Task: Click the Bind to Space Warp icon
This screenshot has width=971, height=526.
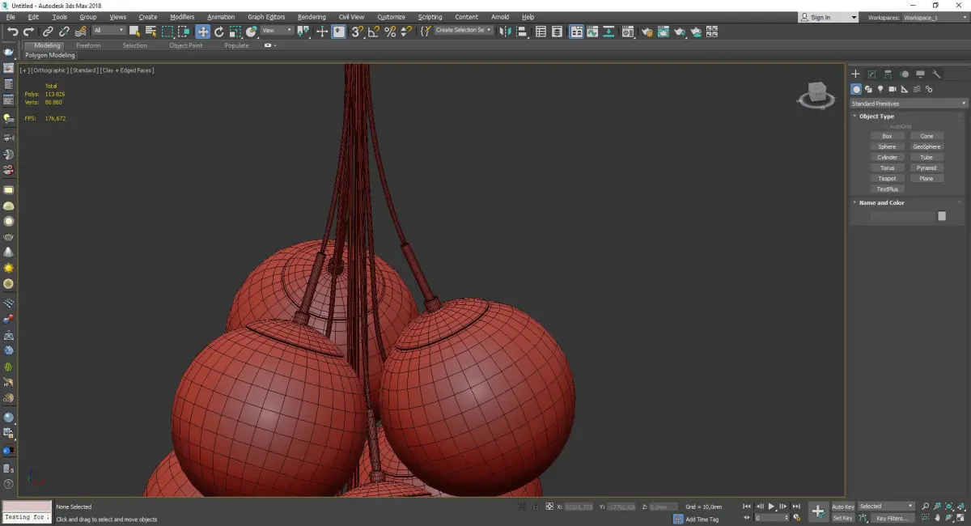Action: [x=81, y=32]
